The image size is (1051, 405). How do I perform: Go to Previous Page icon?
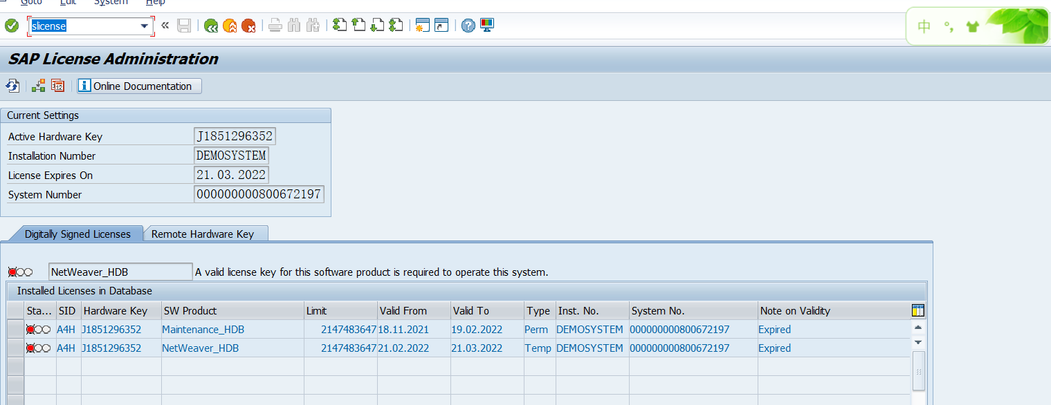[358, 26]
